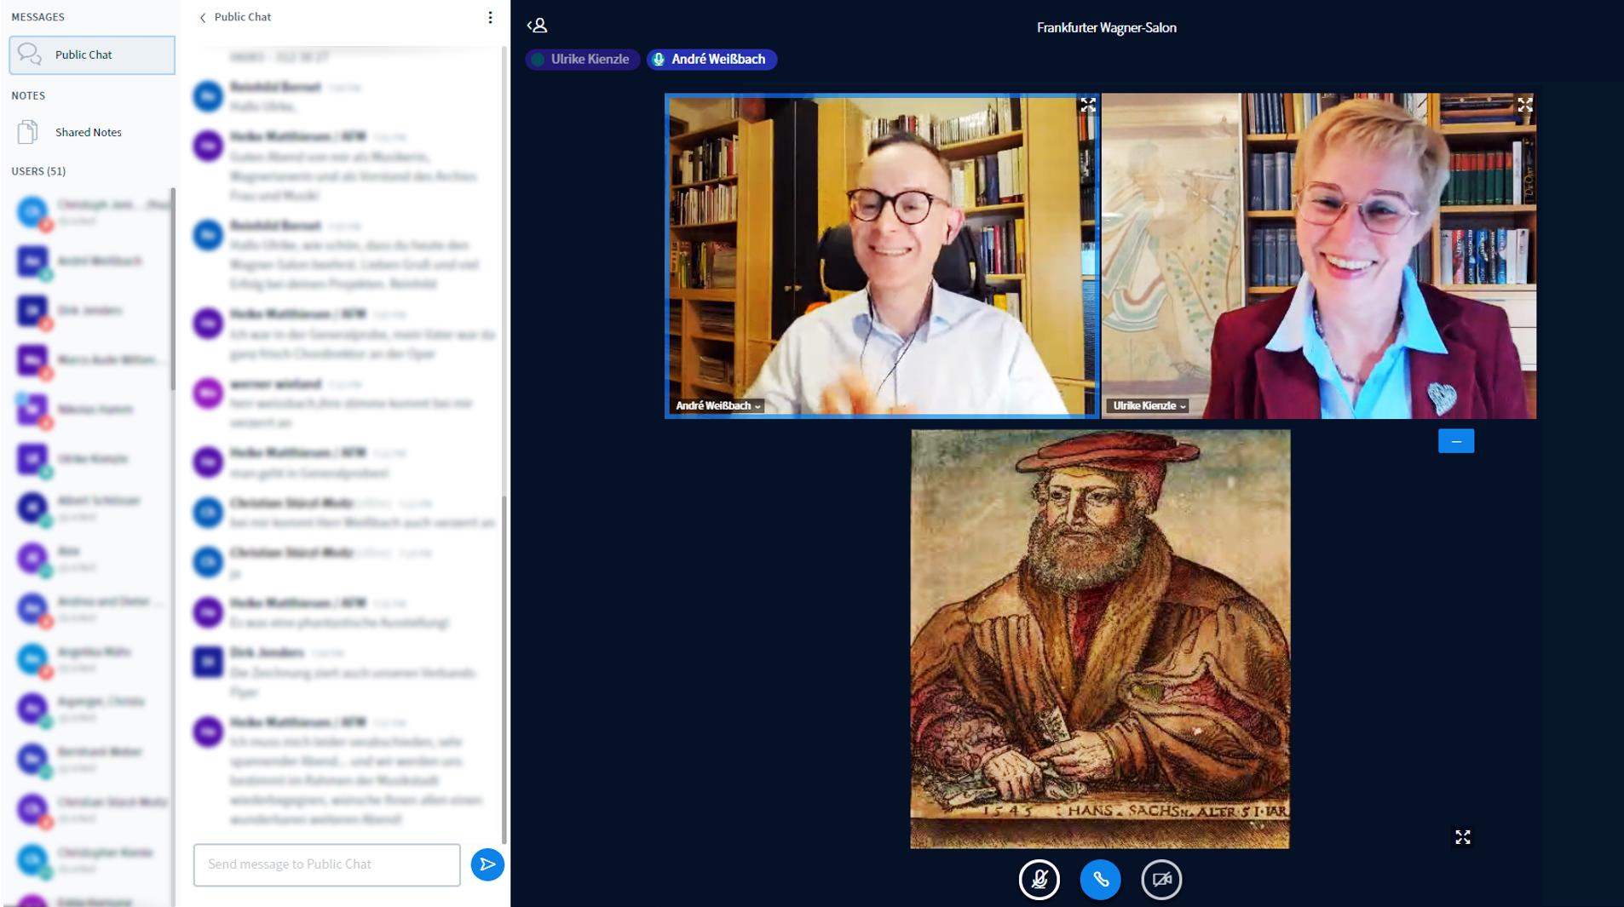Make André Weißbach video fullscreen

[1088, 105]
